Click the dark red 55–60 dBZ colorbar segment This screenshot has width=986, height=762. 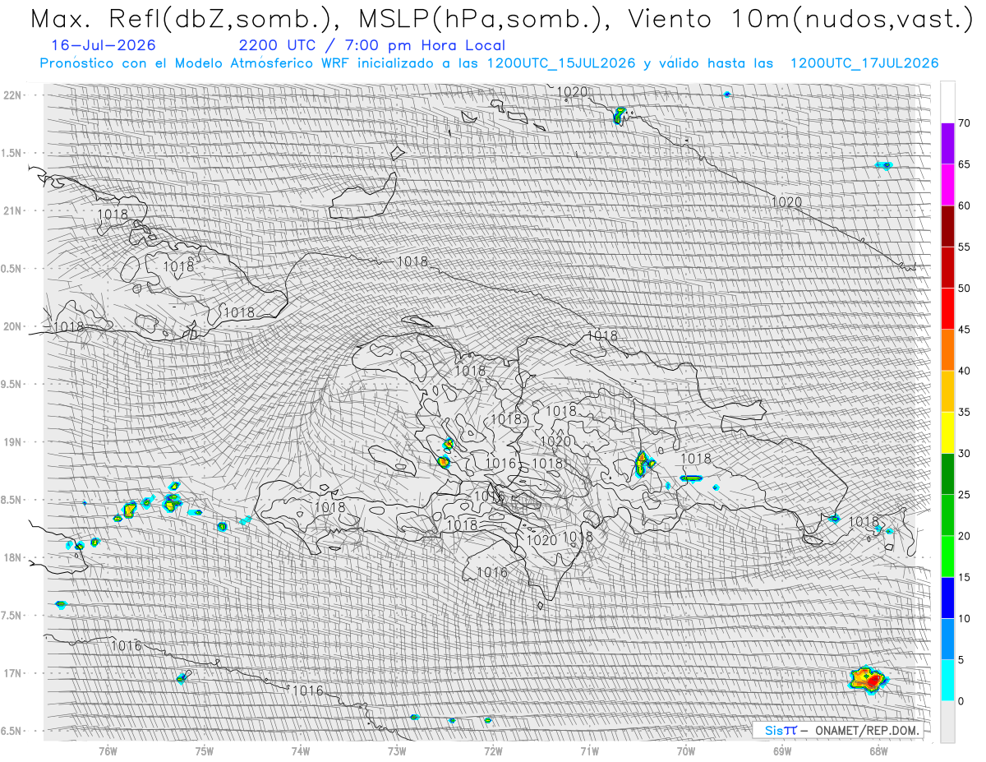pos(947,226)
